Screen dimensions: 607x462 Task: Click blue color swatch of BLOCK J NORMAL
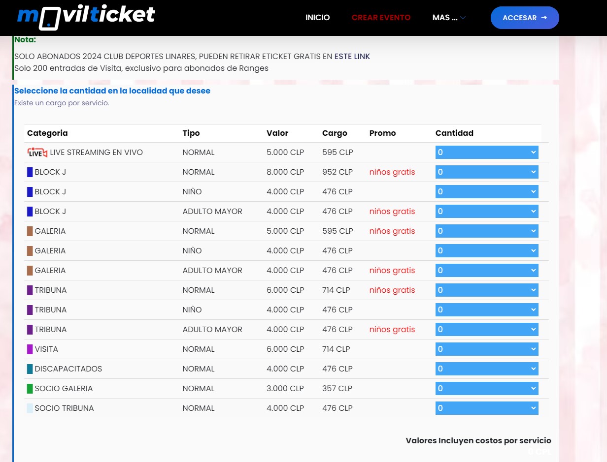30,172
